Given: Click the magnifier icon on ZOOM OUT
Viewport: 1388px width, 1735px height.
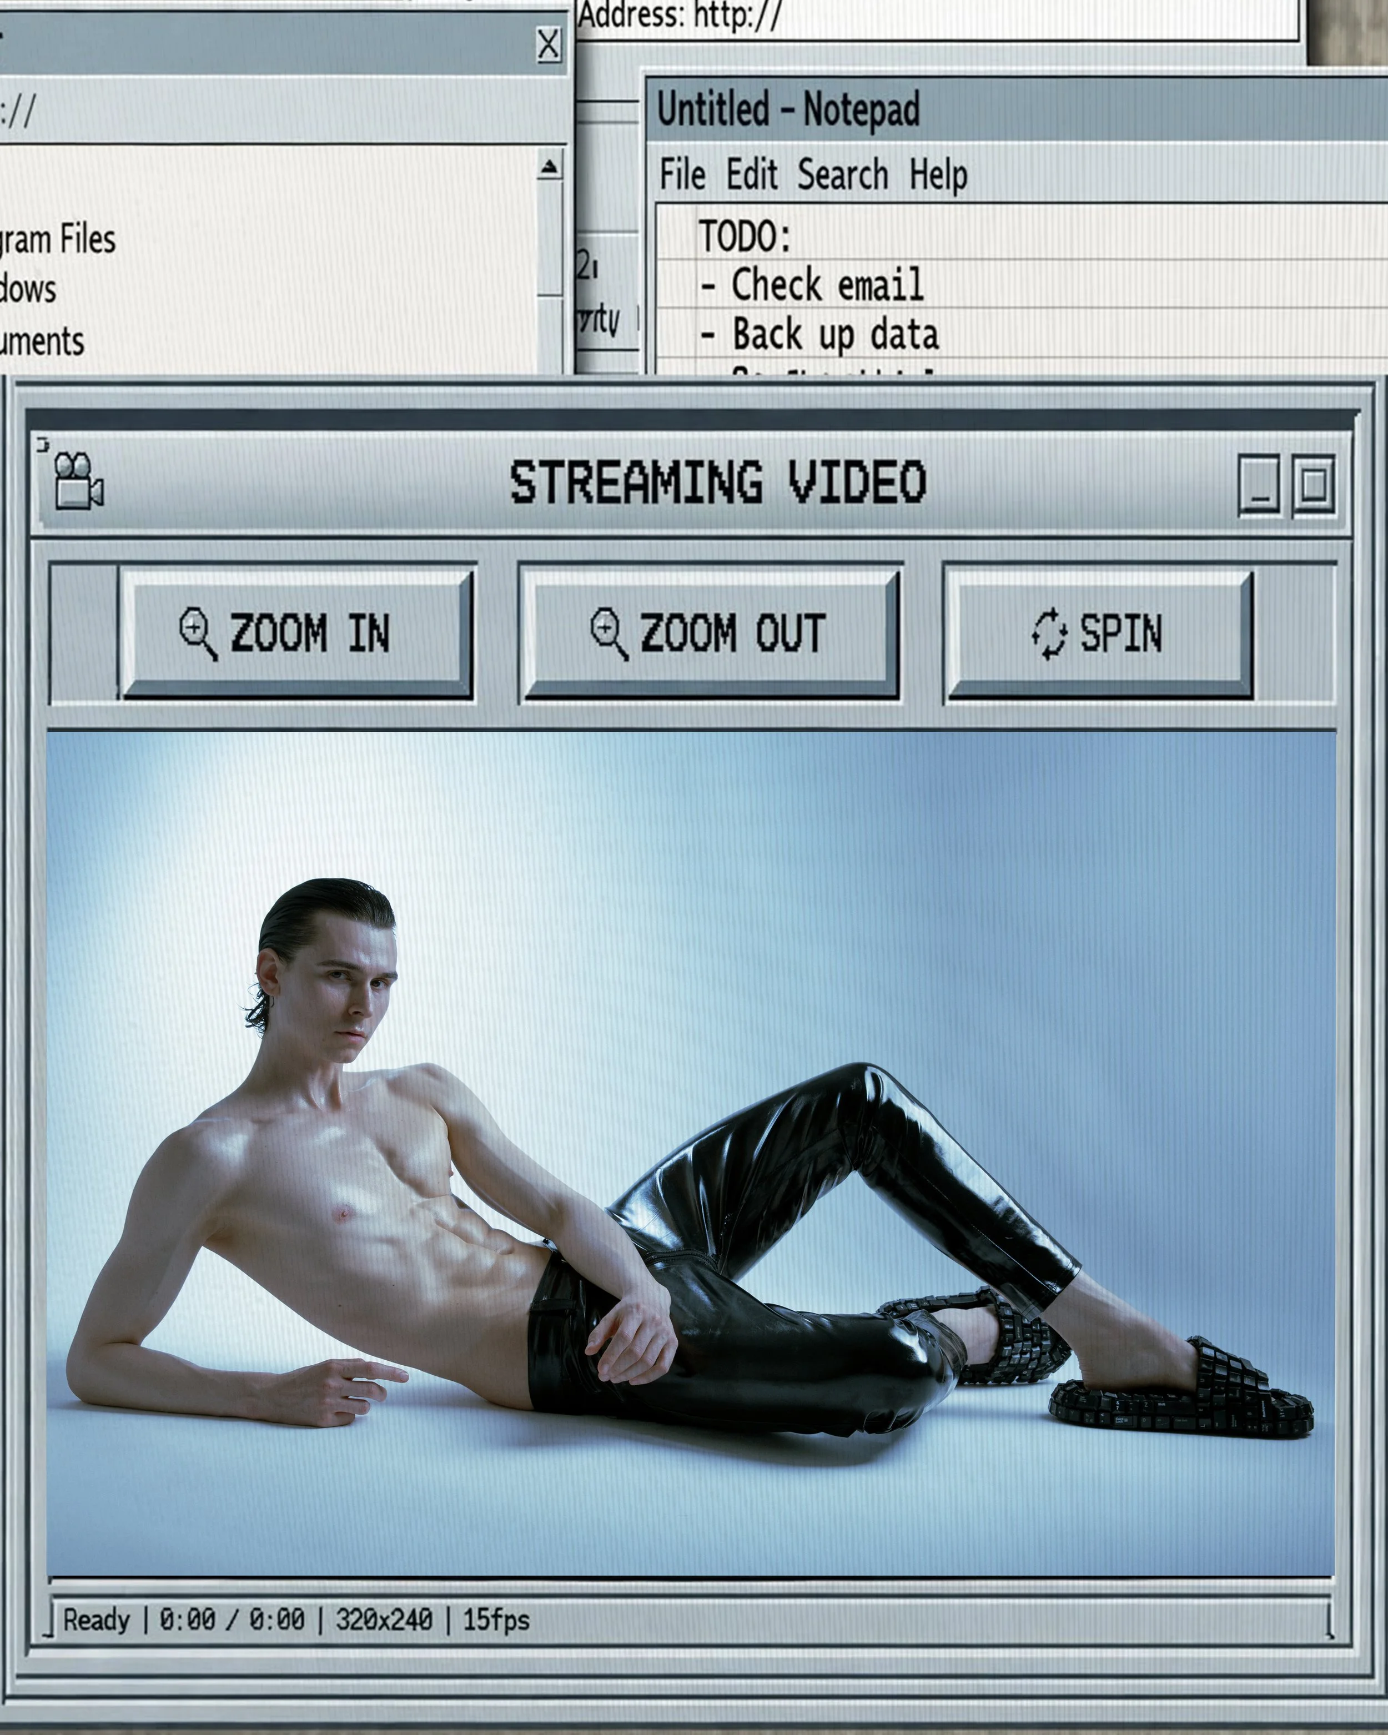Looking at the screenshot, I should tap(609, 634).
